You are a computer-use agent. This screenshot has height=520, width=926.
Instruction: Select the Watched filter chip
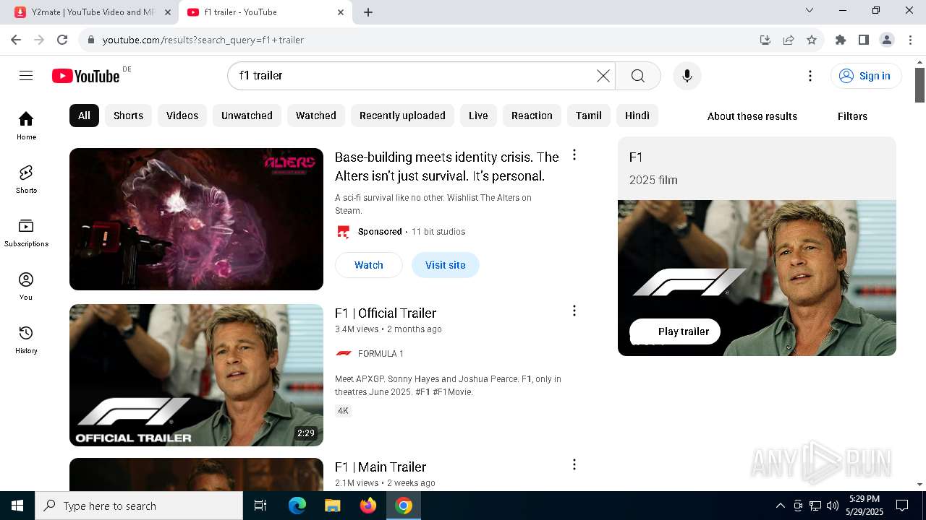pyautogui.click(x=316, y=116)
